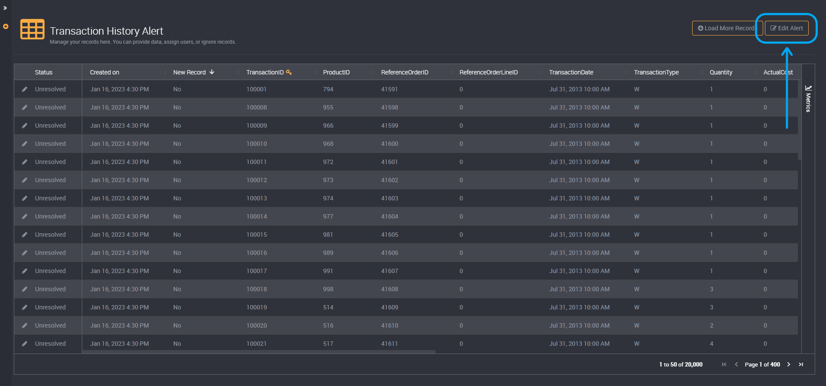826x386 pixels.
Task: Go to next page chevron
Action: click(789, 364)
